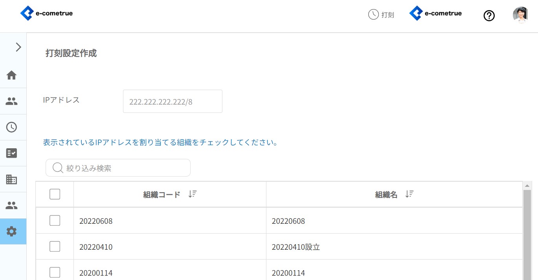Check the box for organization 20220608
The image size is (538, 280).
[55, 221]
